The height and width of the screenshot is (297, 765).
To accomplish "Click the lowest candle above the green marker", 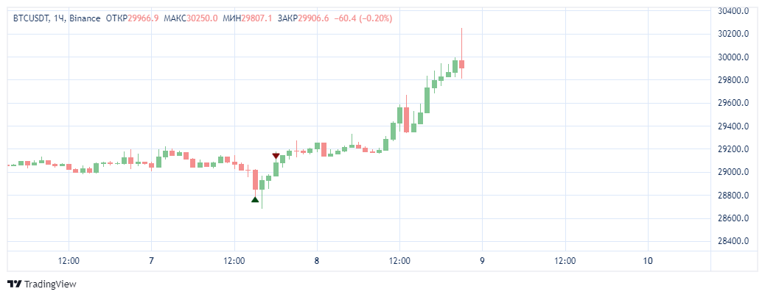I will pos(255,179).
